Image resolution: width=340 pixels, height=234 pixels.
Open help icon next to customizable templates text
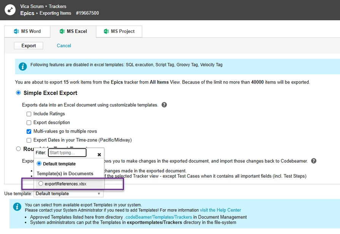tap(164, 105)
